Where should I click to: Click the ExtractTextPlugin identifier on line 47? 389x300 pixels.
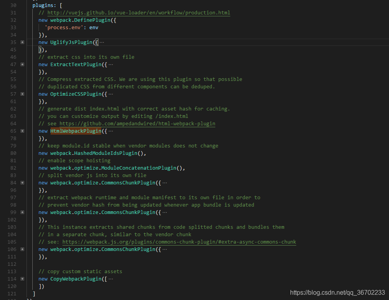click(x=76, y=65)
